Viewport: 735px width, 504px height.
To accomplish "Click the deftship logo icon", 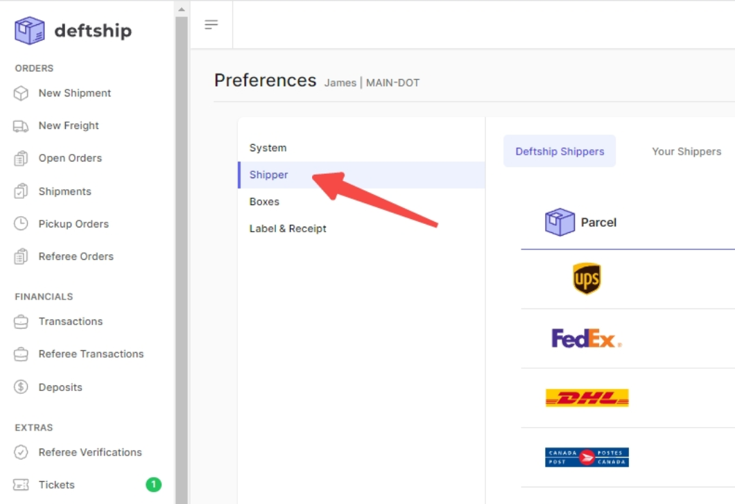I will pos(30,31).
